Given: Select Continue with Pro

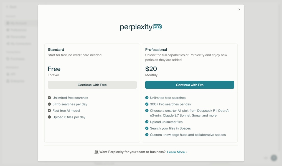Looking at the screenshot, I should point(190,85).
